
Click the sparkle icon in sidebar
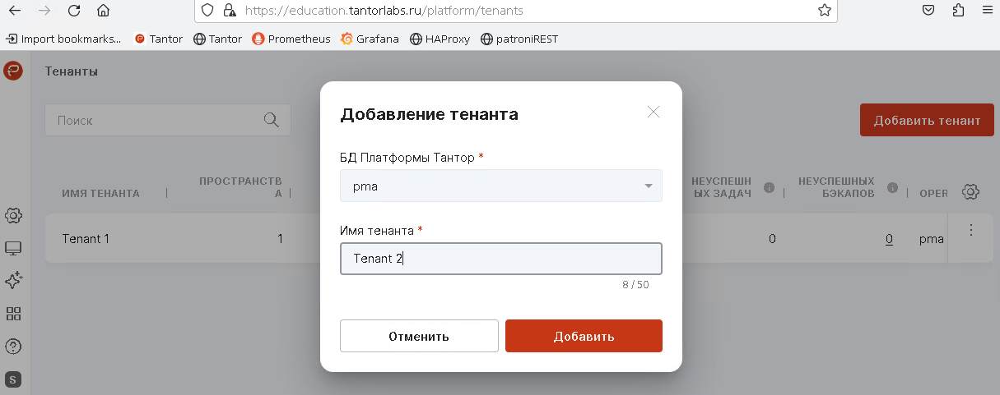coord(13,281)
